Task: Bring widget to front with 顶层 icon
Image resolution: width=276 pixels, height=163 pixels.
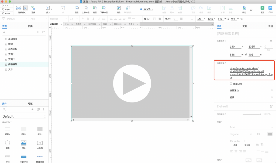Action: 77,8
